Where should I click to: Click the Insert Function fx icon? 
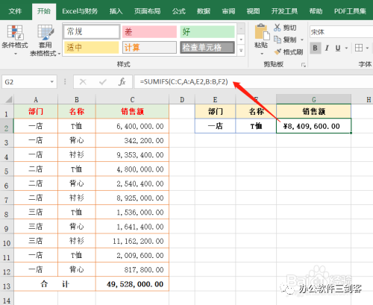(x=122, y=81)
